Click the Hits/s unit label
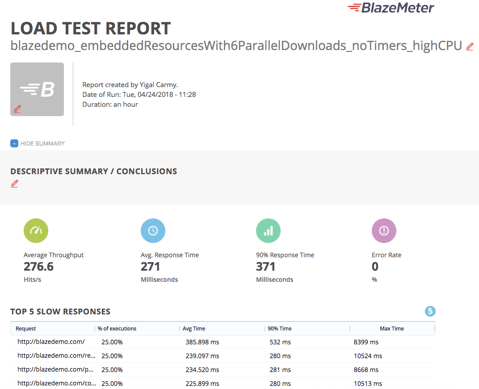Screen dimensions: 479x389 coord(32,280)
